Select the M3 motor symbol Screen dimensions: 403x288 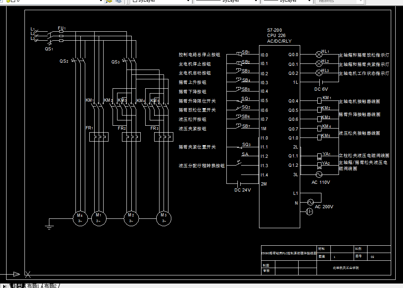[x=164, y=218]
